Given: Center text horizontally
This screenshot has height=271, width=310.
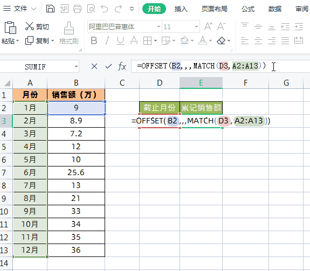Looking at the screenshot, I should [x=258, y=41].
